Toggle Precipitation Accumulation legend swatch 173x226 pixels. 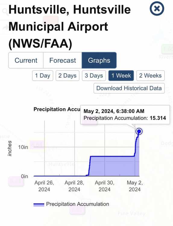(39, 205)
